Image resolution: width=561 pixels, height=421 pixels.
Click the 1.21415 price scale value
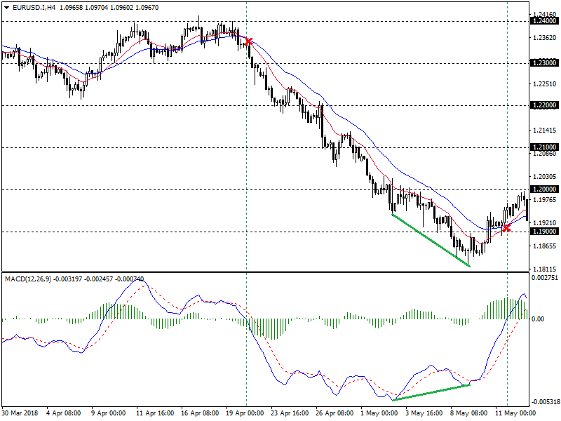(545, 131)
